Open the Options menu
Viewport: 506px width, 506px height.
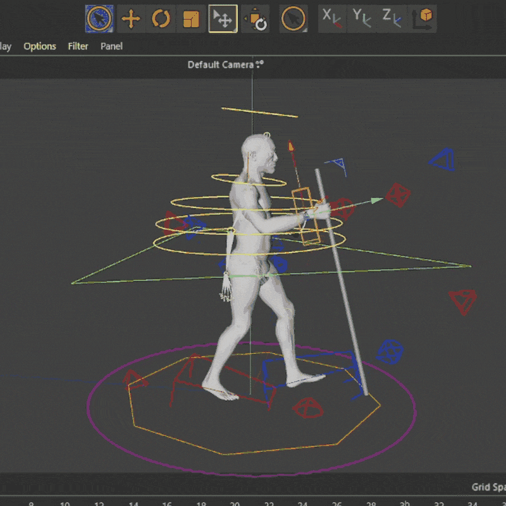pos(40,46)
